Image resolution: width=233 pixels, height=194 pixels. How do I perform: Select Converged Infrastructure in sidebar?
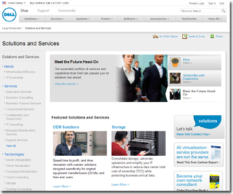(x=21, y=171)
